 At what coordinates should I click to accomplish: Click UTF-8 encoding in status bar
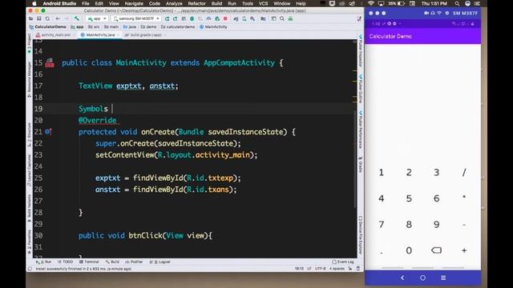point(321,269)
